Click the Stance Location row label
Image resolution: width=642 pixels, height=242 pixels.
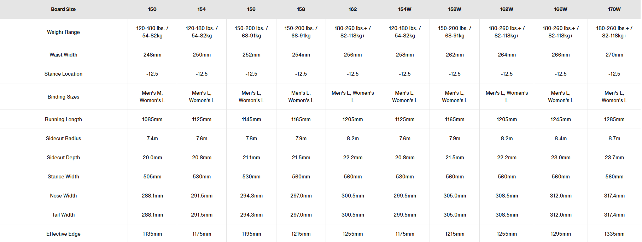click(x=63, y=74)
